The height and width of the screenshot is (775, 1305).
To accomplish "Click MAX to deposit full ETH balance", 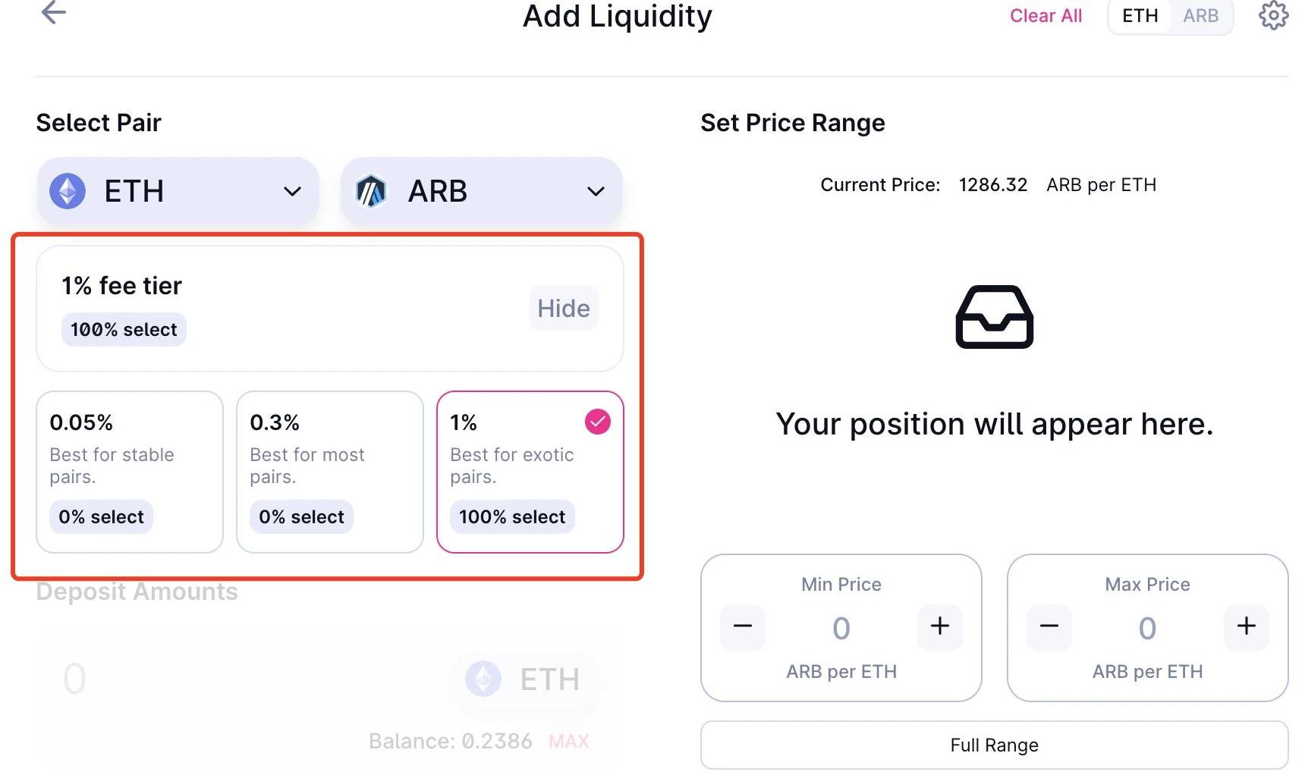I will click(x=568, y=741).
